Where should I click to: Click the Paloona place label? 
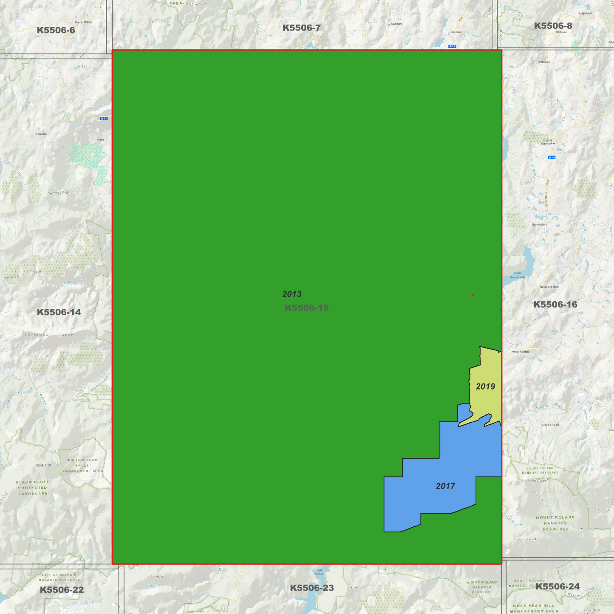tap(544, 62)
